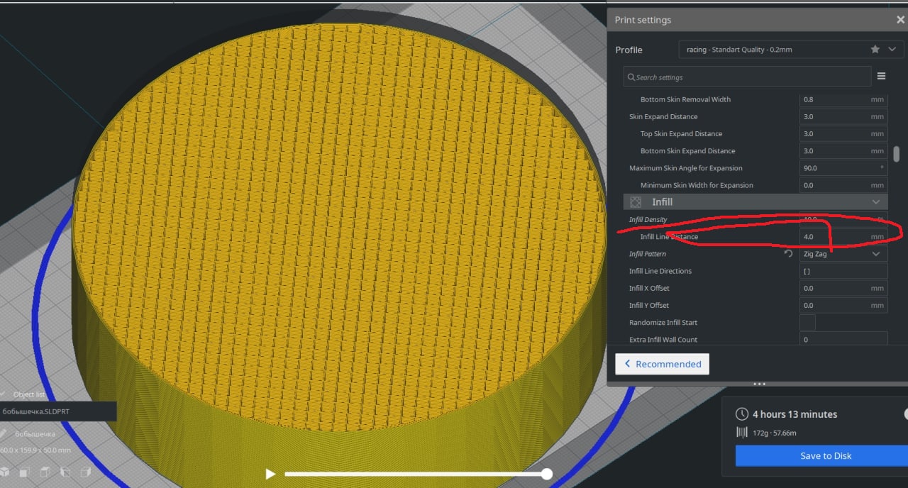
Task: Reset Infill Pattern with the revert arrow
Action: [788, 254]
